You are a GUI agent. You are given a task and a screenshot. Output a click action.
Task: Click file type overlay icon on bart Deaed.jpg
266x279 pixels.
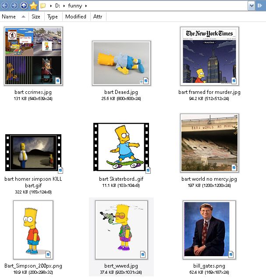[146, 81]
